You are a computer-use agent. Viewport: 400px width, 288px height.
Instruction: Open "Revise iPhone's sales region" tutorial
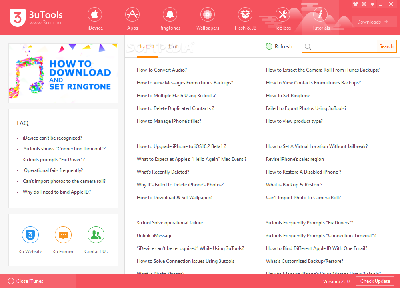tap(295, 159)
